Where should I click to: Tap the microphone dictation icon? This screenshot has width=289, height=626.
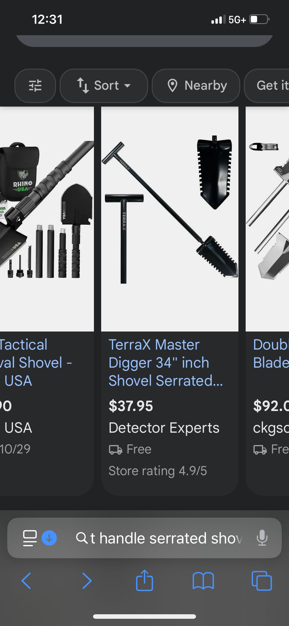click(262, 538)
